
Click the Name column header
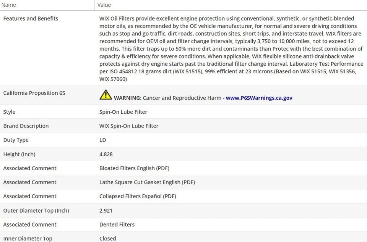click(x=9, y=5)
